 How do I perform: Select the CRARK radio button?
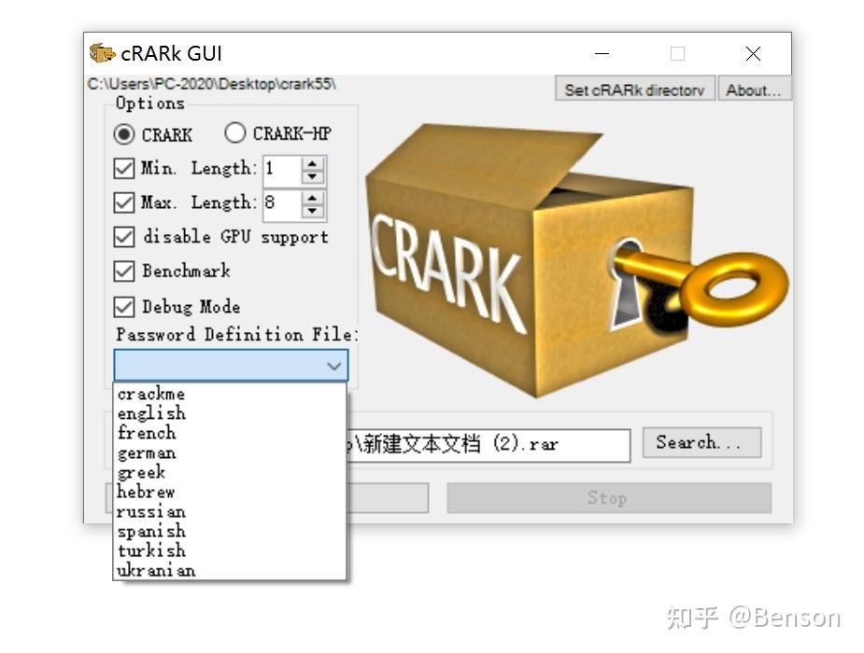[x=124, y=134]
